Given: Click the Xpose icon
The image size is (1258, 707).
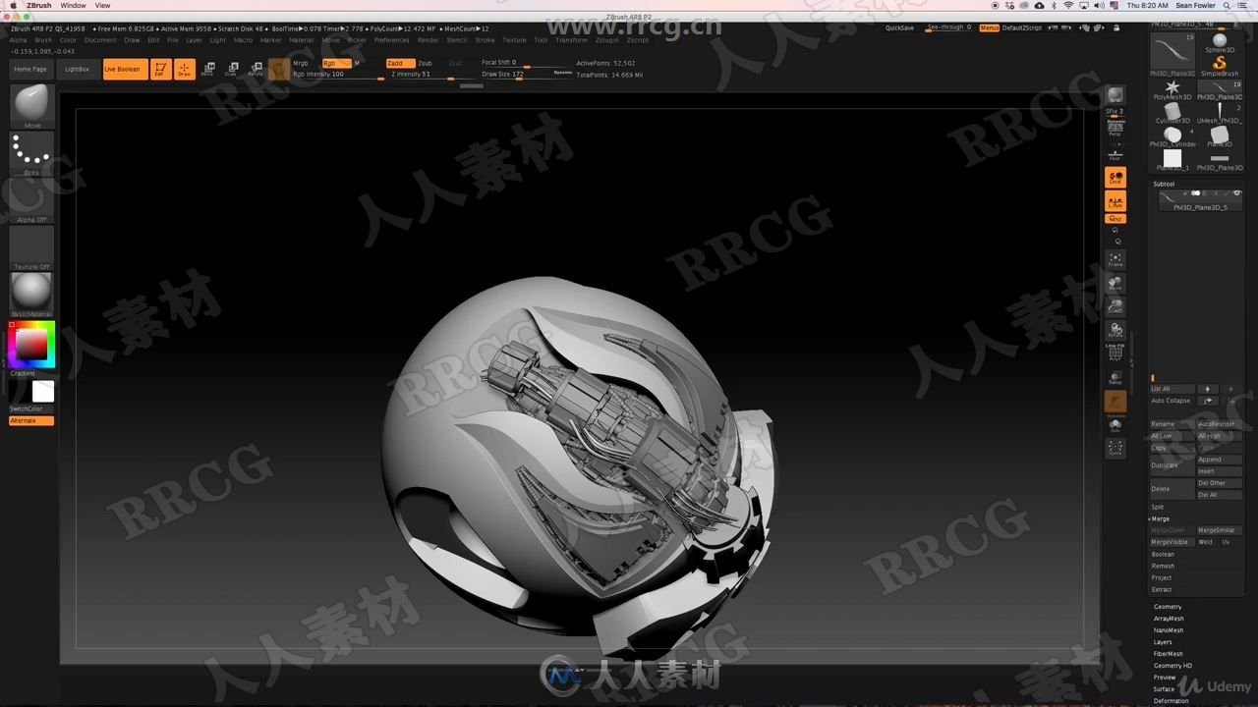Looking at the screenshot, I should pos(1115,449).
